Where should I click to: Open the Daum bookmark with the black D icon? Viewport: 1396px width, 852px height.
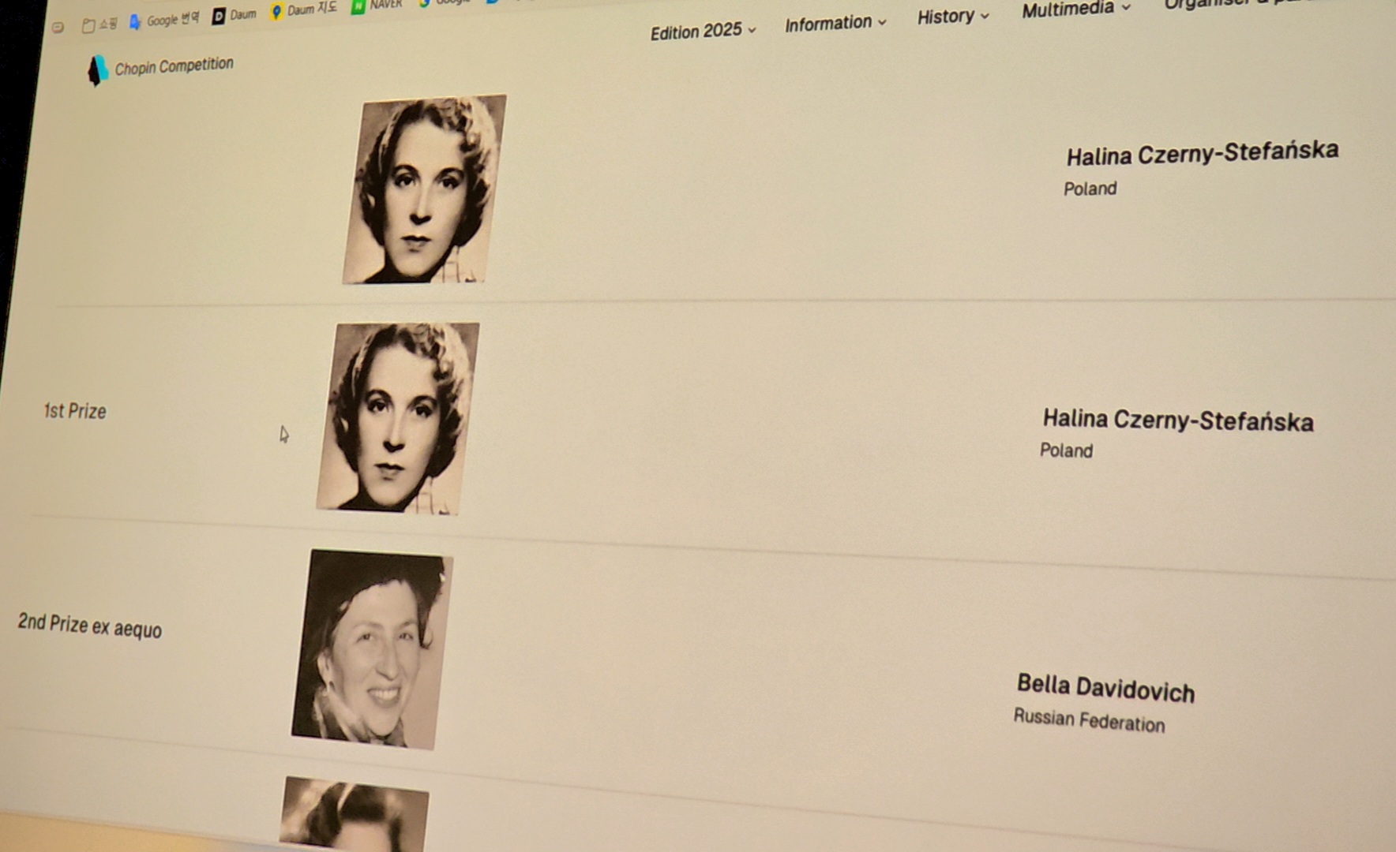234,15
